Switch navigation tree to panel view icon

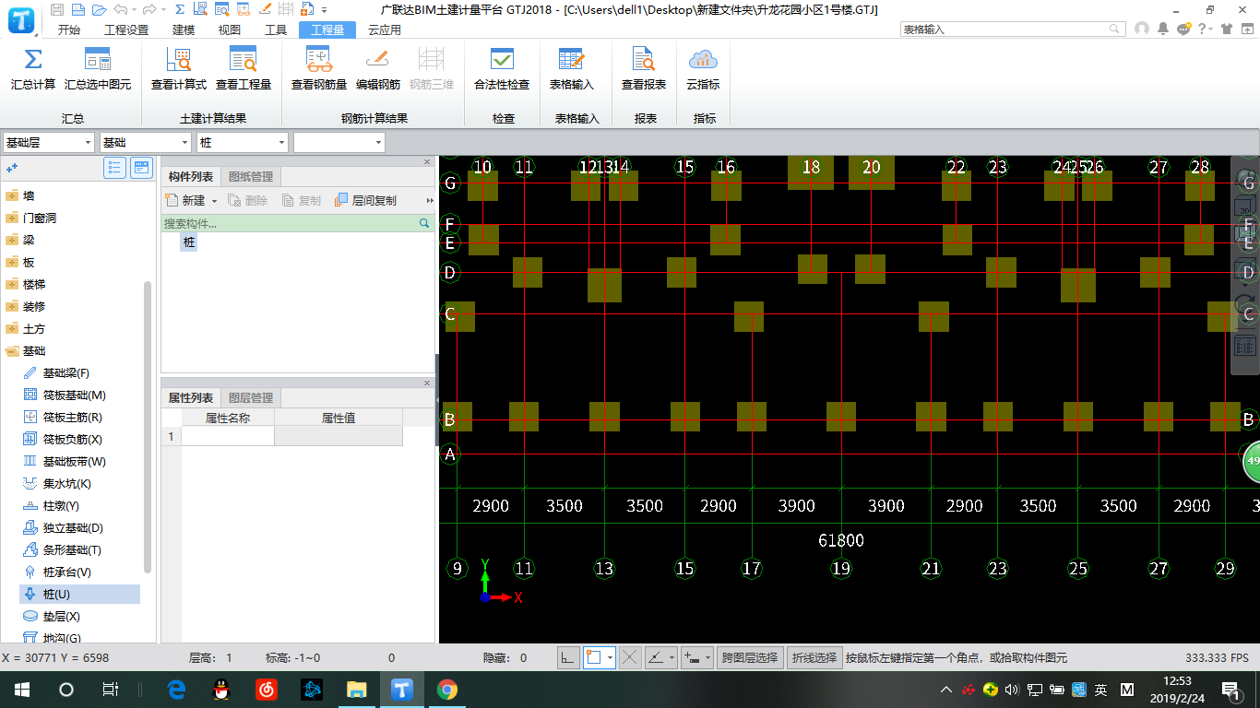[x=141, y=167]
